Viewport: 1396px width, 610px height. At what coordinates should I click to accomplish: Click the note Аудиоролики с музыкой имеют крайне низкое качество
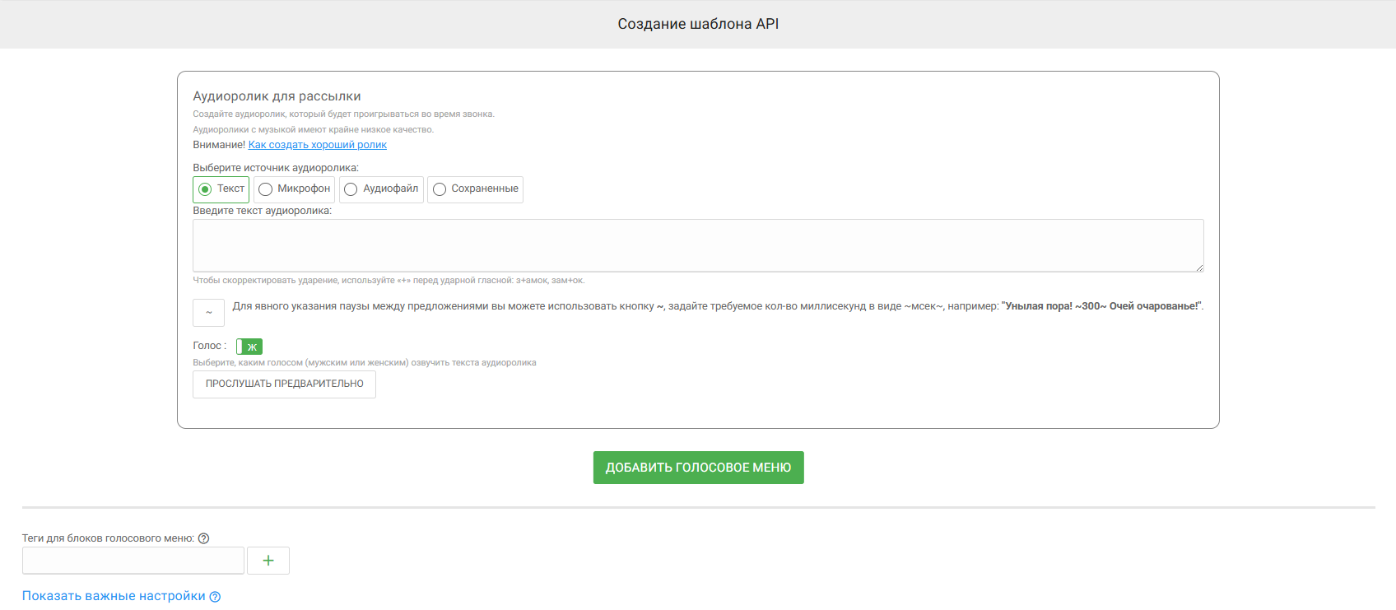click(x=313, y=130)
